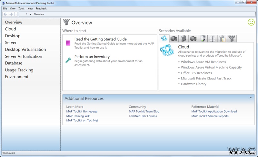258x157 pixels.
Task: Click the Windows 8 status bar text
Action: [x=9, y=153]
